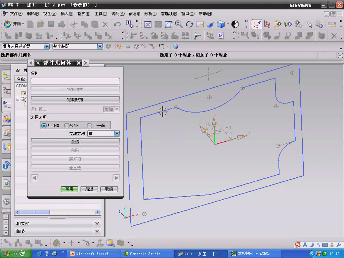344x258 pixels.
Task: Open the wireless info sidebar icon
Action: 7,165
